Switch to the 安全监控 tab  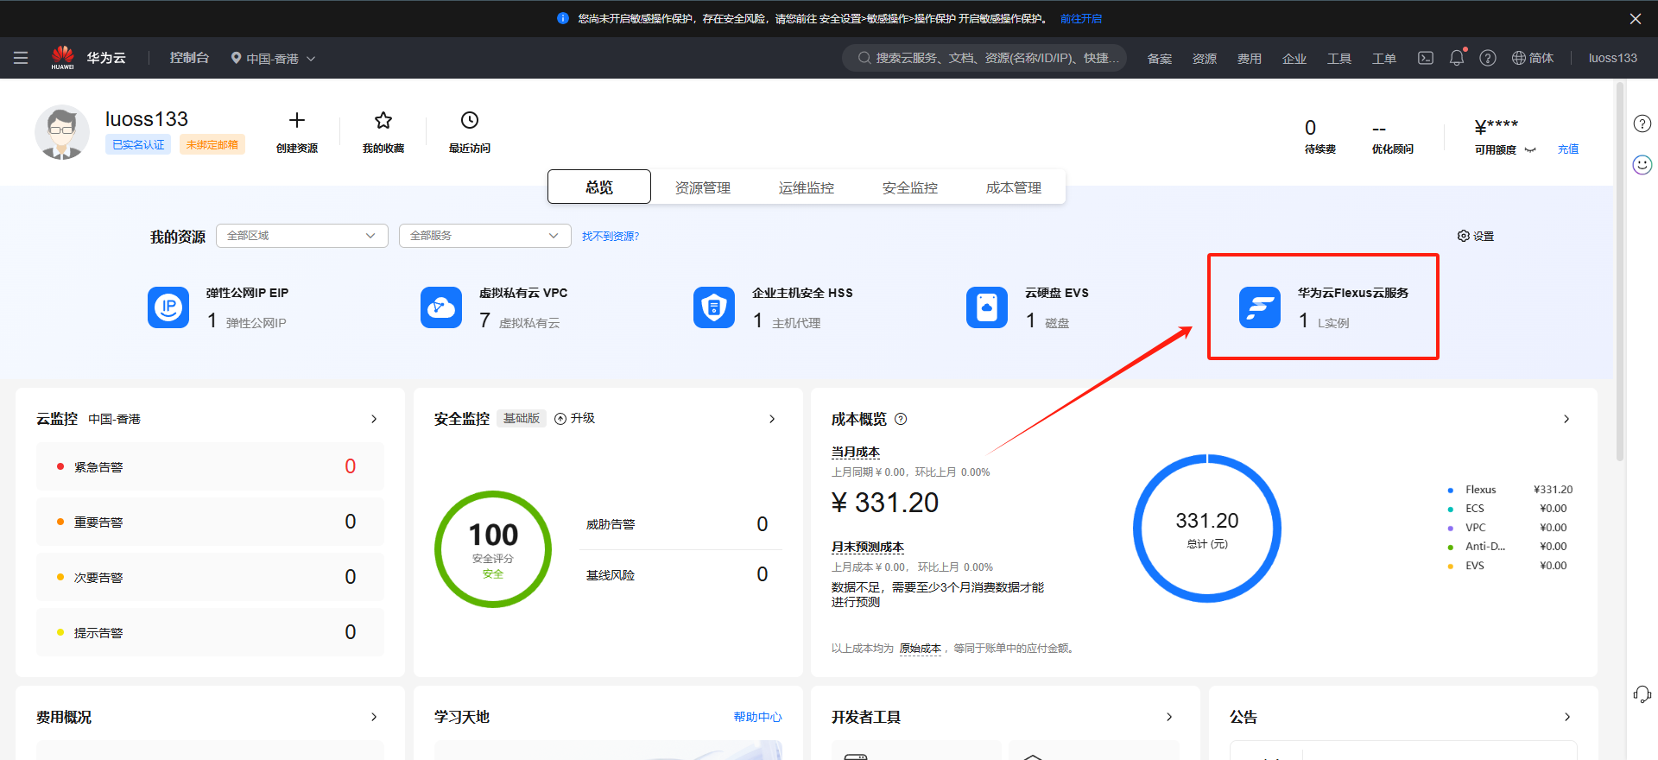coord(909,187)
